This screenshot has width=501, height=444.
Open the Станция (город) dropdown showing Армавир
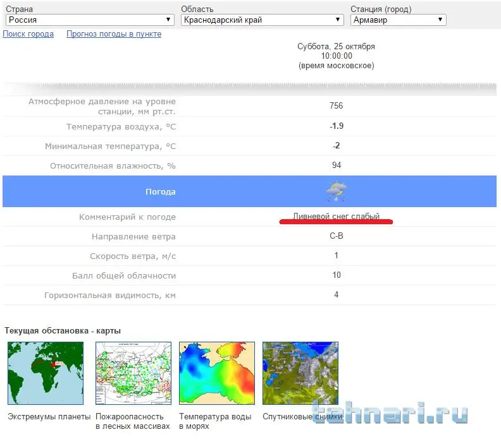(x=398, y=20)
